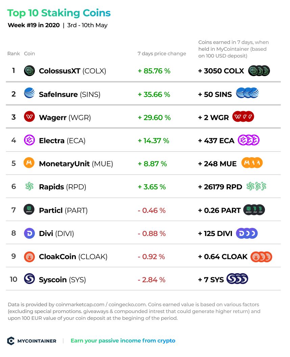Select the orange MonetaryUnit logo
This screenshot has height=357, width=290.
point(29,163)
